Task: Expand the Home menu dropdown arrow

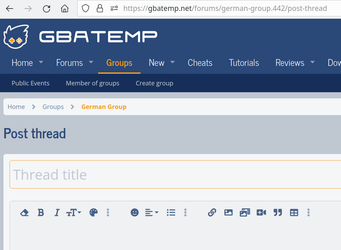Action: (41, 62)
